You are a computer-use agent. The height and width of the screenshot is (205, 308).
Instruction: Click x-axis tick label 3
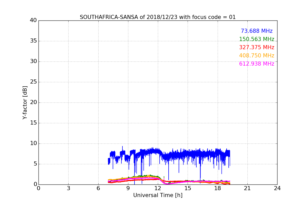click(x=68, y=188)
